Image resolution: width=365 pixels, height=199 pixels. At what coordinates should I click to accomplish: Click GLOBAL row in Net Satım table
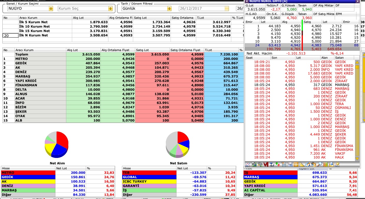point(179,177)
